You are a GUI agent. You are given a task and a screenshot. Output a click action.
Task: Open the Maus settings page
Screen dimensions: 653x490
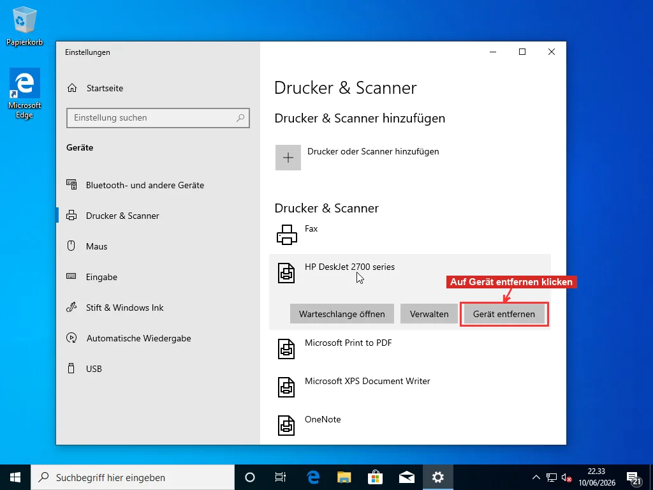97,246
